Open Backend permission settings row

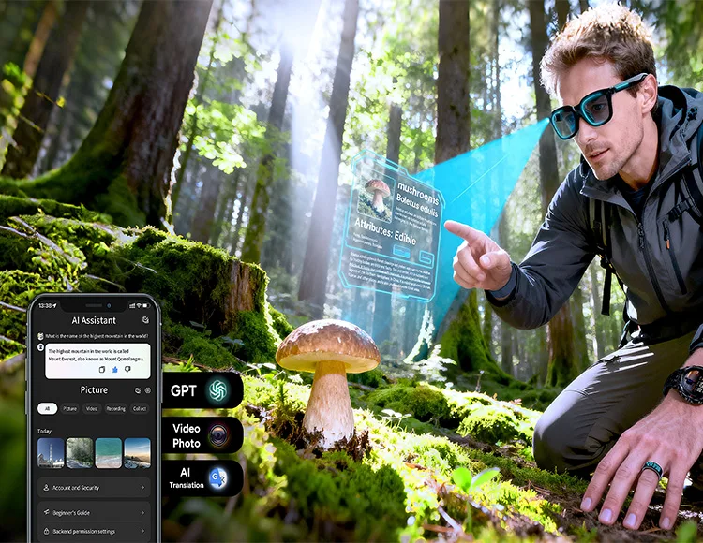(x=94, y=532)
